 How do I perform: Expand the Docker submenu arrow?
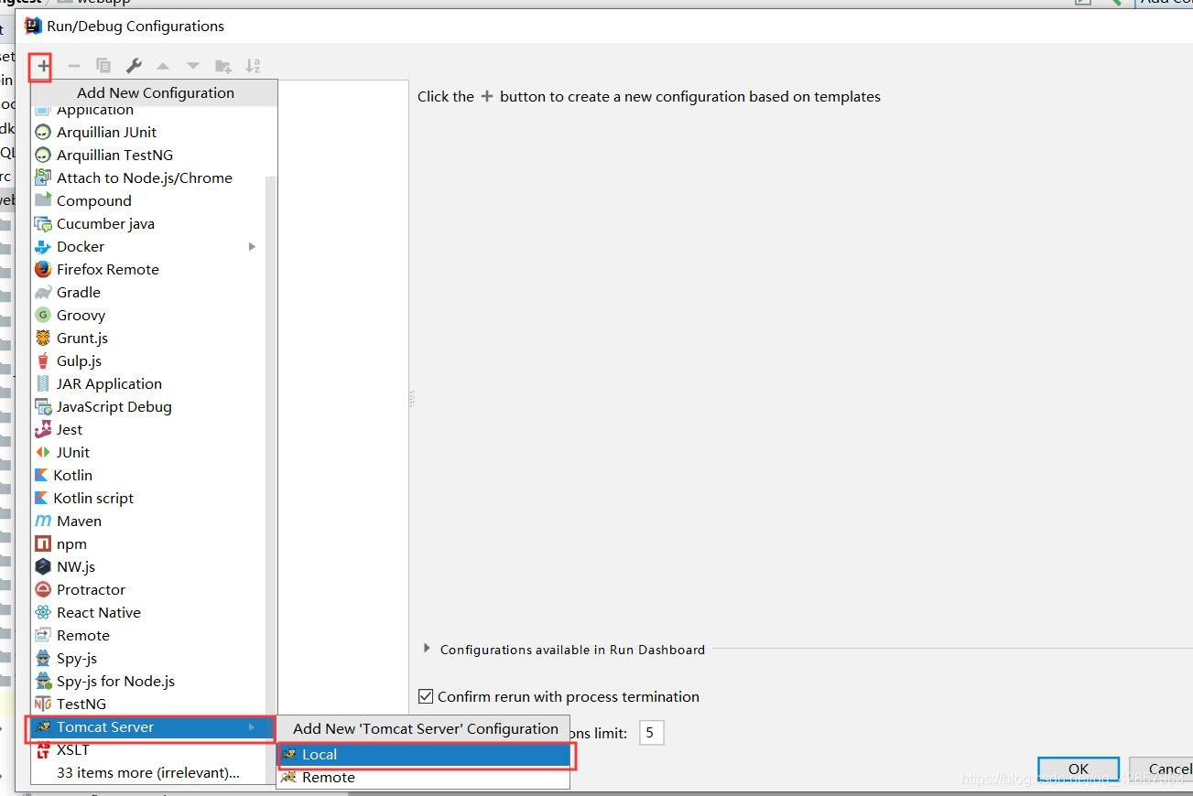click(x=252, y=247)
